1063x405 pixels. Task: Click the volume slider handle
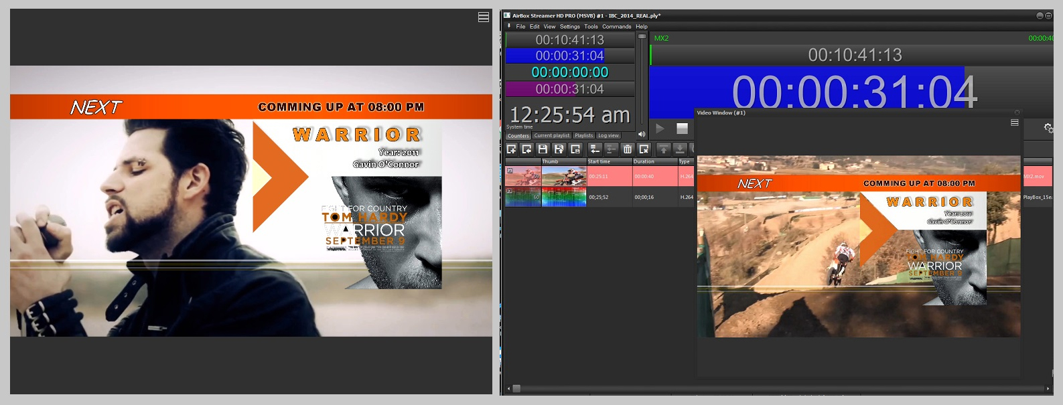pos(642,36)
